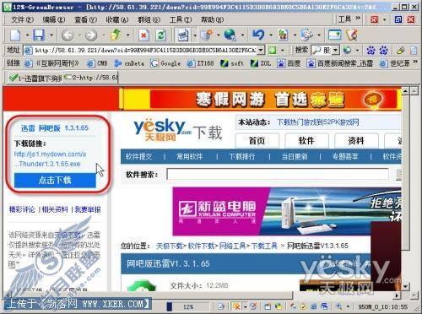Viewport: 422px width, 314px height.
Task: Open the 百度 links bar shortcut
Action: pyautogui.click(x=289, y=63)
